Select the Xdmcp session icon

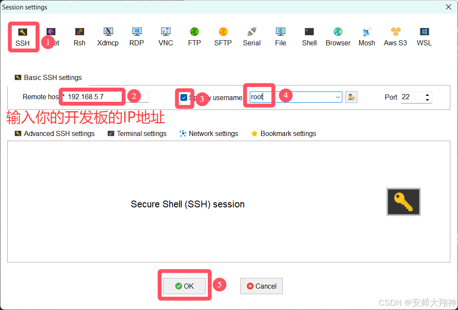pyautogui.click(x=108, y=37)
